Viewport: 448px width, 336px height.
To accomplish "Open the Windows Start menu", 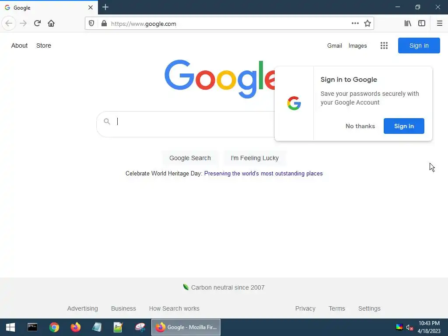I will point(10,327).
